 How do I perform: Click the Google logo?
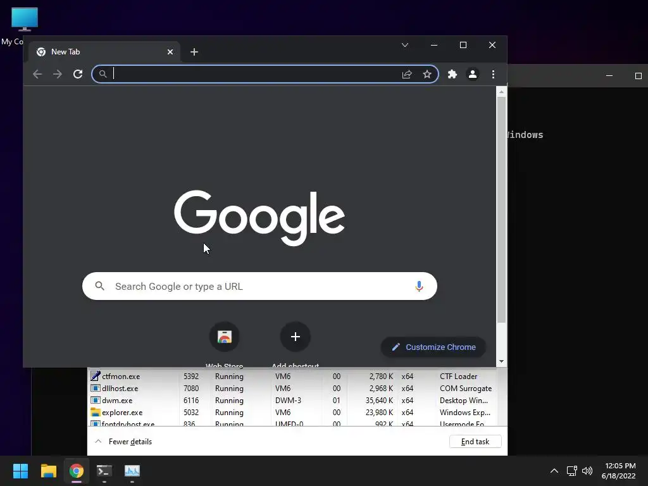(259, 218)
